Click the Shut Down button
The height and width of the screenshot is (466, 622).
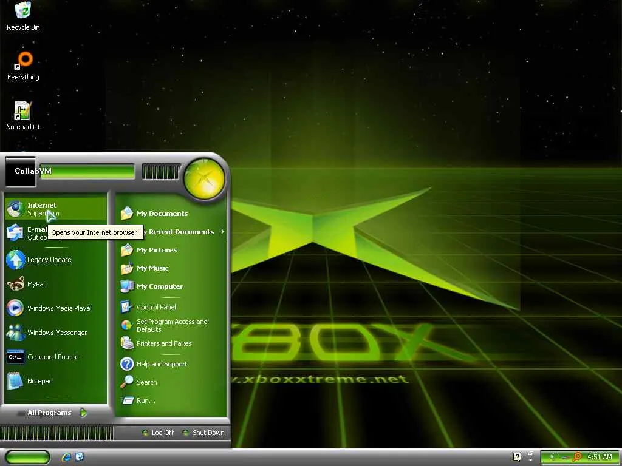pos(203,433)
